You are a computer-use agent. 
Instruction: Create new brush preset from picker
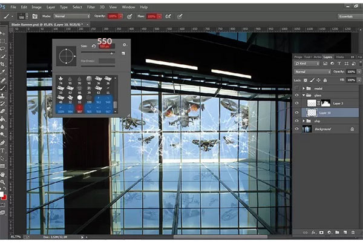(x=123, y=53)
